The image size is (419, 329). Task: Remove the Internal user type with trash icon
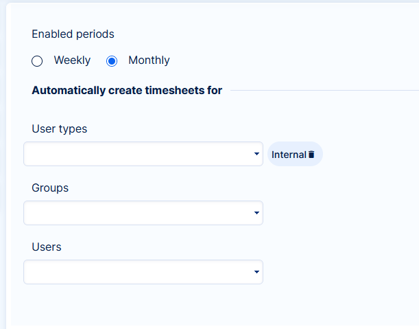(311, 155)
